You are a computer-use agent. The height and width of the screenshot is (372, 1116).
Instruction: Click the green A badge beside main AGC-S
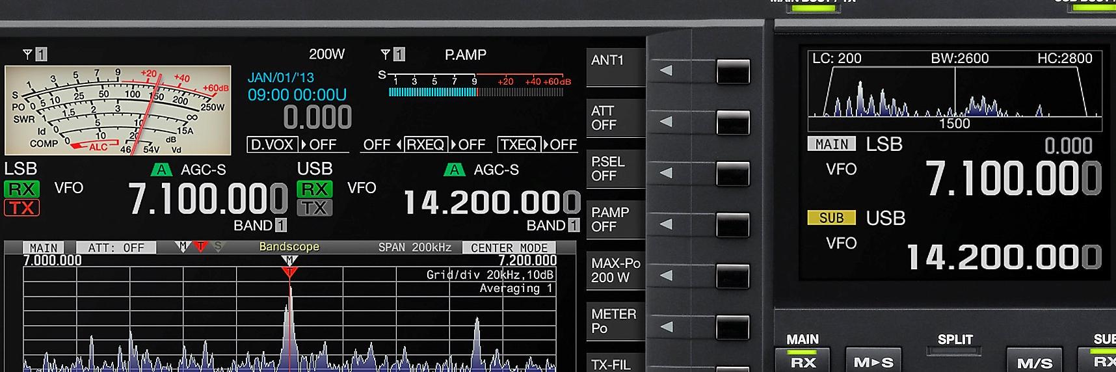click(x=161, y=170)
